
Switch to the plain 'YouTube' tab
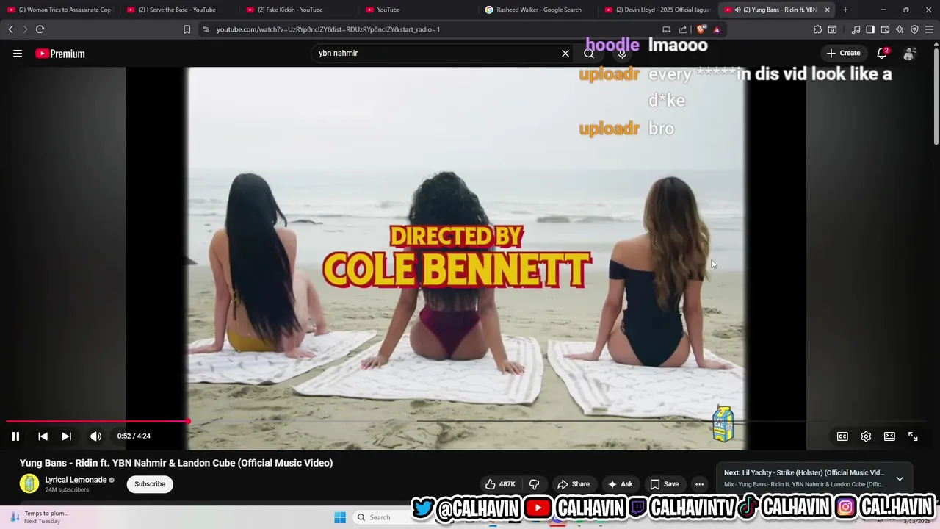[419, 10]
